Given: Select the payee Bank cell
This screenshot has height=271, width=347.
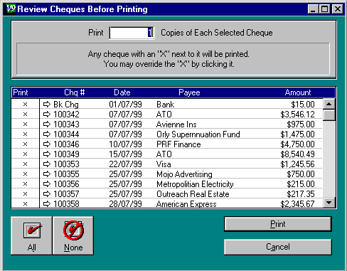Looking at the screenshot, I should click(165, 105).
